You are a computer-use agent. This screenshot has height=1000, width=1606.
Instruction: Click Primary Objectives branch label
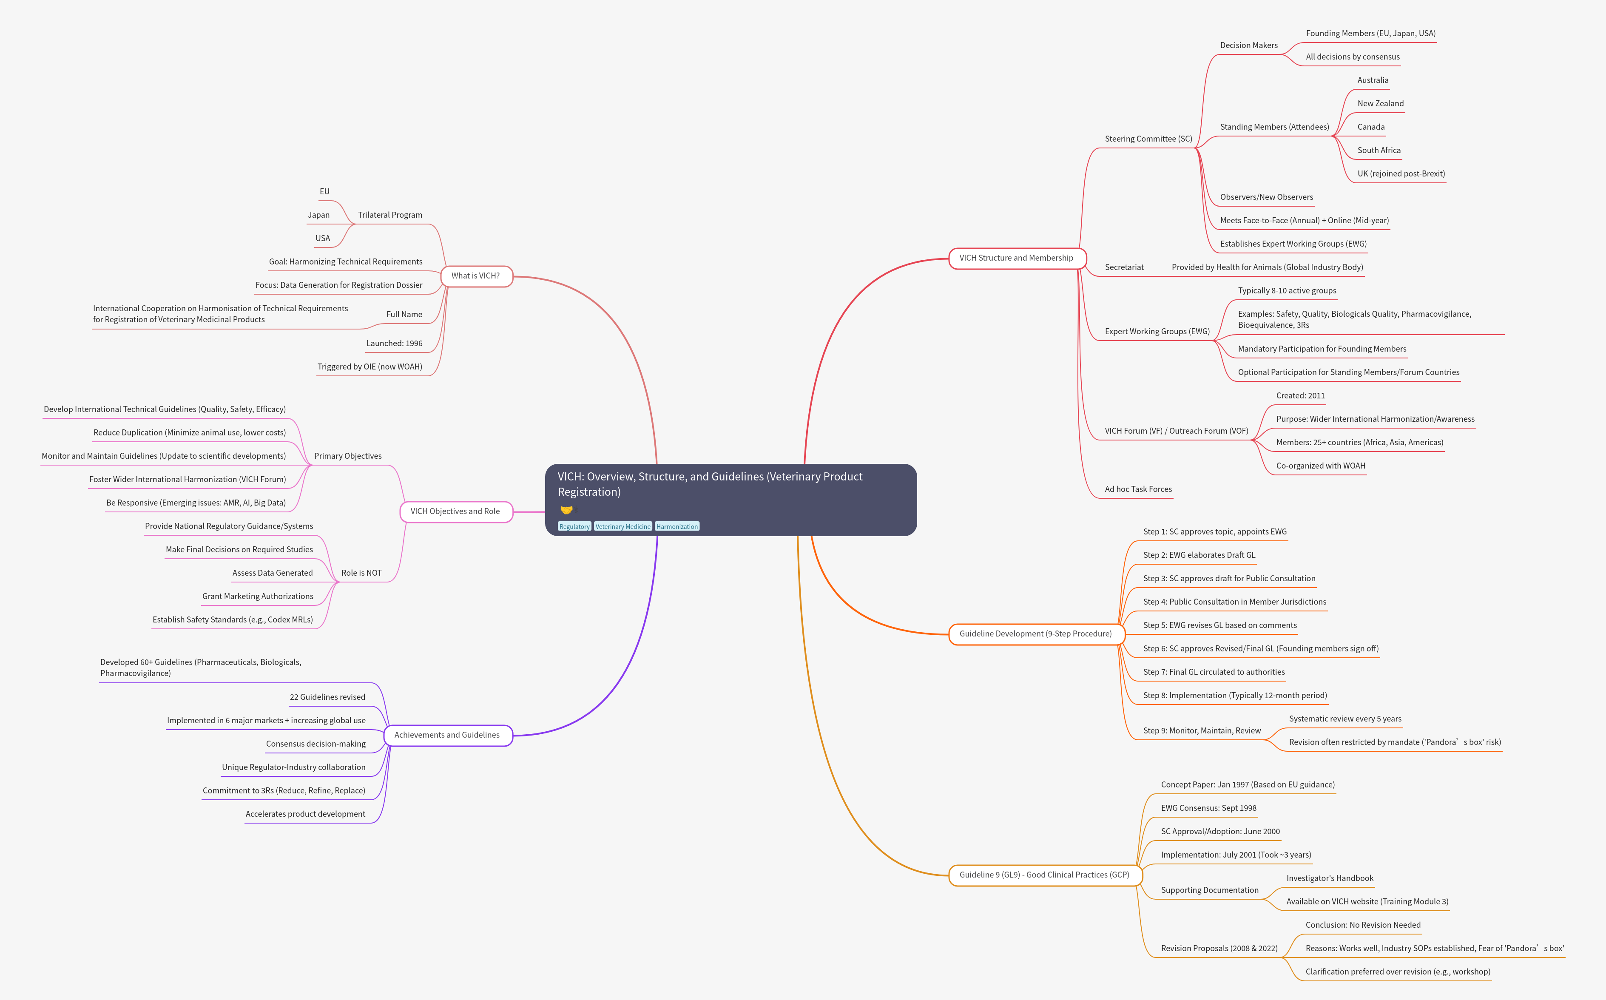[x=347, y=456]
